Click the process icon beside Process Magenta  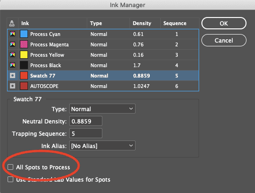coord(12,44)
